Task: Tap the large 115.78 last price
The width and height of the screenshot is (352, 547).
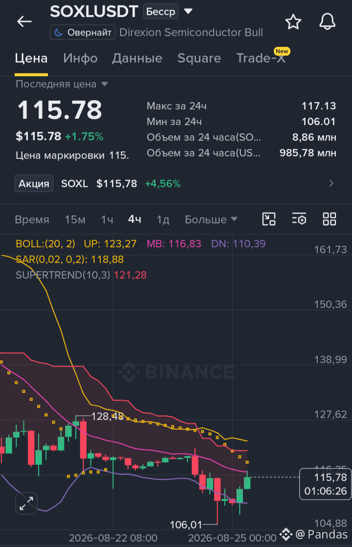Action: click(x=60, y=110)
